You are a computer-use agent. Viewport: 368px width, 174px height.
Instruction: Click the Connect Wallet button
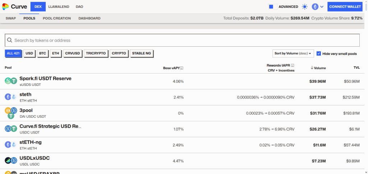(x=345, y=7)
